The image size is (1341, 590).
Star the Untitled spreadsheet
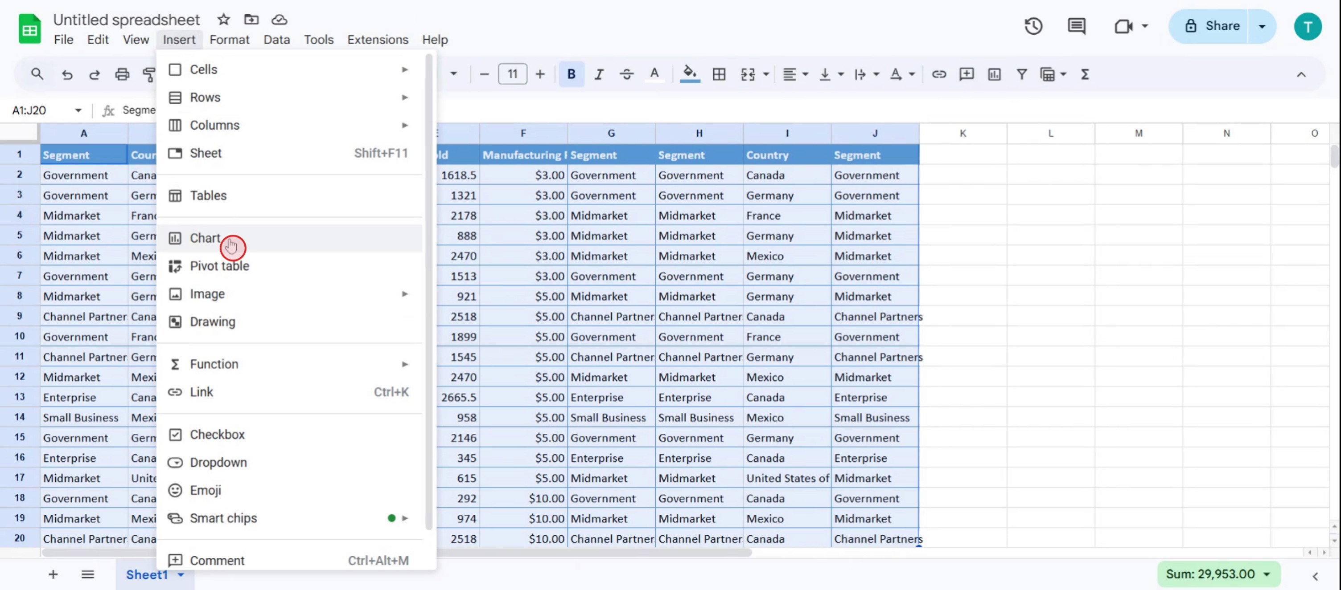[223, 20]
